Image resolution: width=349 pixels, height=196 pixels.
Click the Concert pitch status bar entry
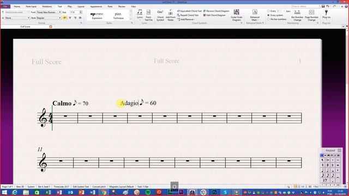[x=99, y=187]
